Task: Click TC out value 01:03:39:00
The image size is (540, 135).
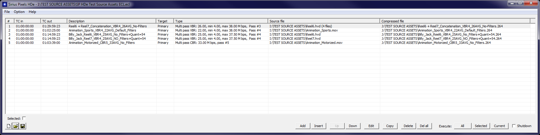Action: pos(51,43)
